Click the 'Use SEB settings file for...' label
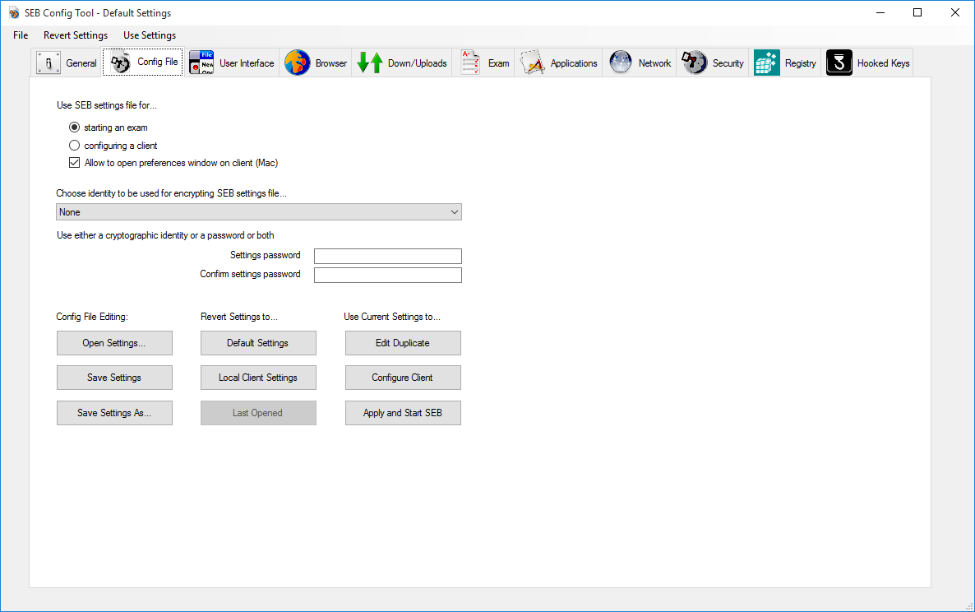The height and width of the screenshot is (612, 975). point(107,105)
